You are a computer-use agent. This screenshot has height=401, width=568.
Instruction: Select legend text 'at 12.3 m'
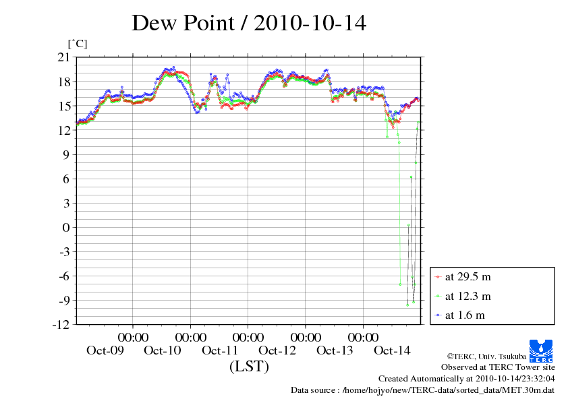click(x=467, y=296)
